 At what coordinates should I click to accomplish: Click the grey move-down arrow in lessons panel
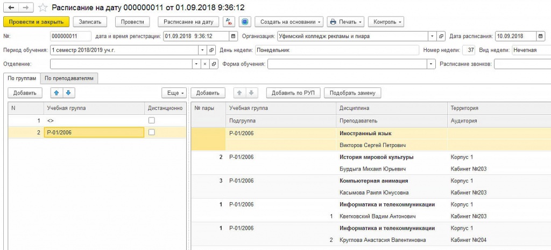click(x=251, y=93)
